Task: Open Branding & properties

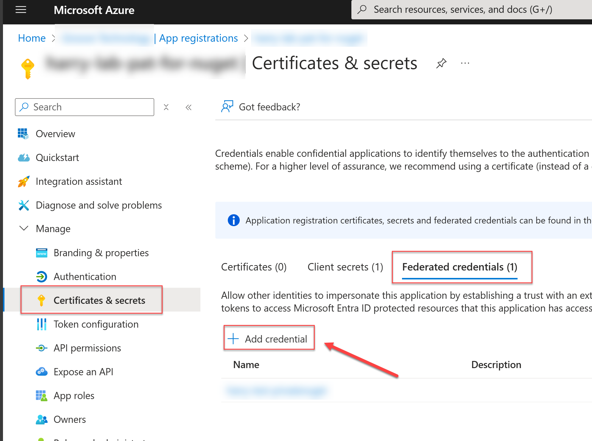Action: [101, 253]
